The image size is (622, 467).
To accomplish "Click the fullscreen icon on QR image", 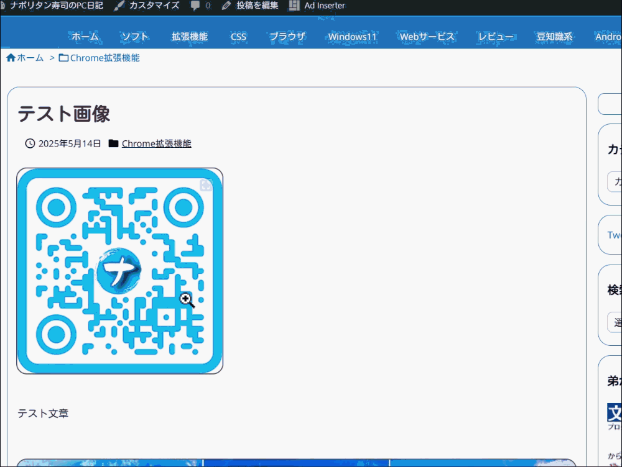I will [206, 185].
